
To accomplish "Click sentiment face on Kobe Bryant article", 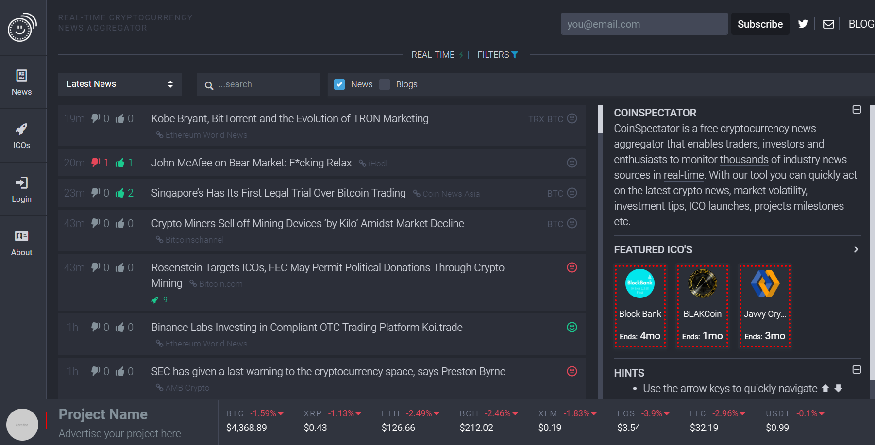I will coord(572,118).
